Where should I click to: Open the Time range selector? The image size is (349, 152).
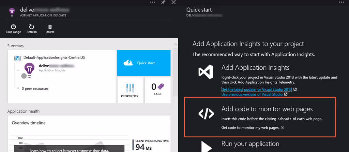tap(13, 29)
